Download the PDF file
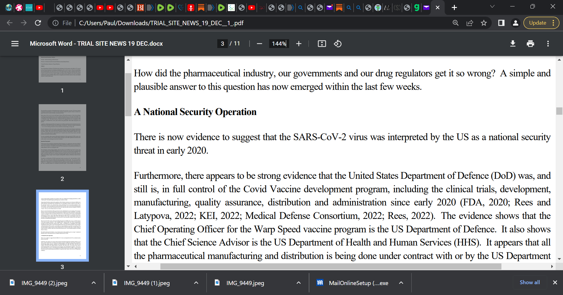This screenshot has width=563, height=295. pyautogui.click(x=513, y=44)
